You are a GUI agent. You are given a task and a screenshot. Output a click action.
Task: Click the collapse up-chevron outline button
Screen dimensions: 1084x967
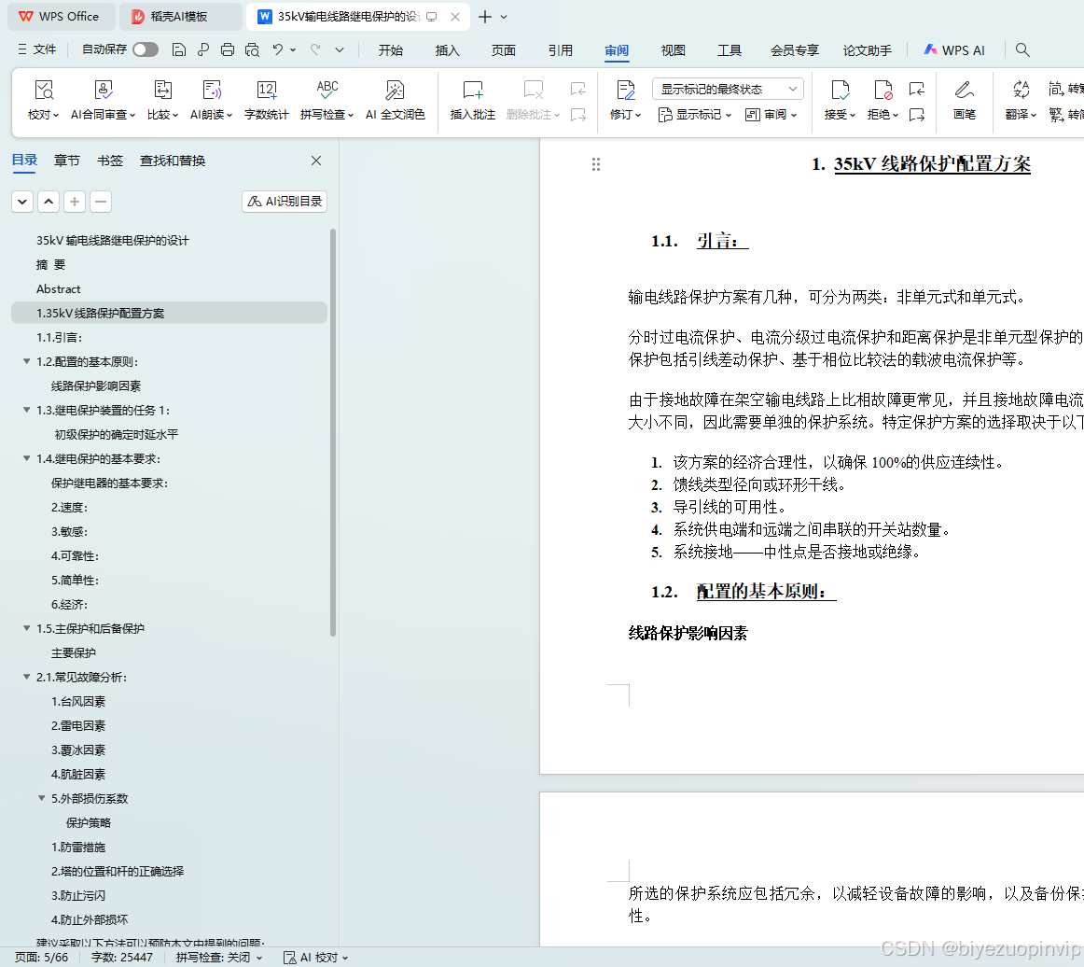49,202
